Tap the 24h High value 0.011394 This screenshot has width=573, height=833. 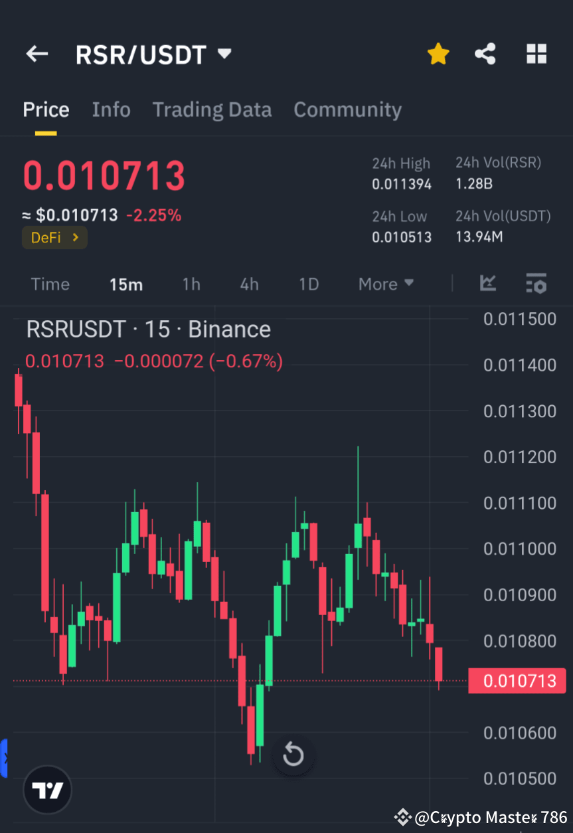tap(402, 184)
